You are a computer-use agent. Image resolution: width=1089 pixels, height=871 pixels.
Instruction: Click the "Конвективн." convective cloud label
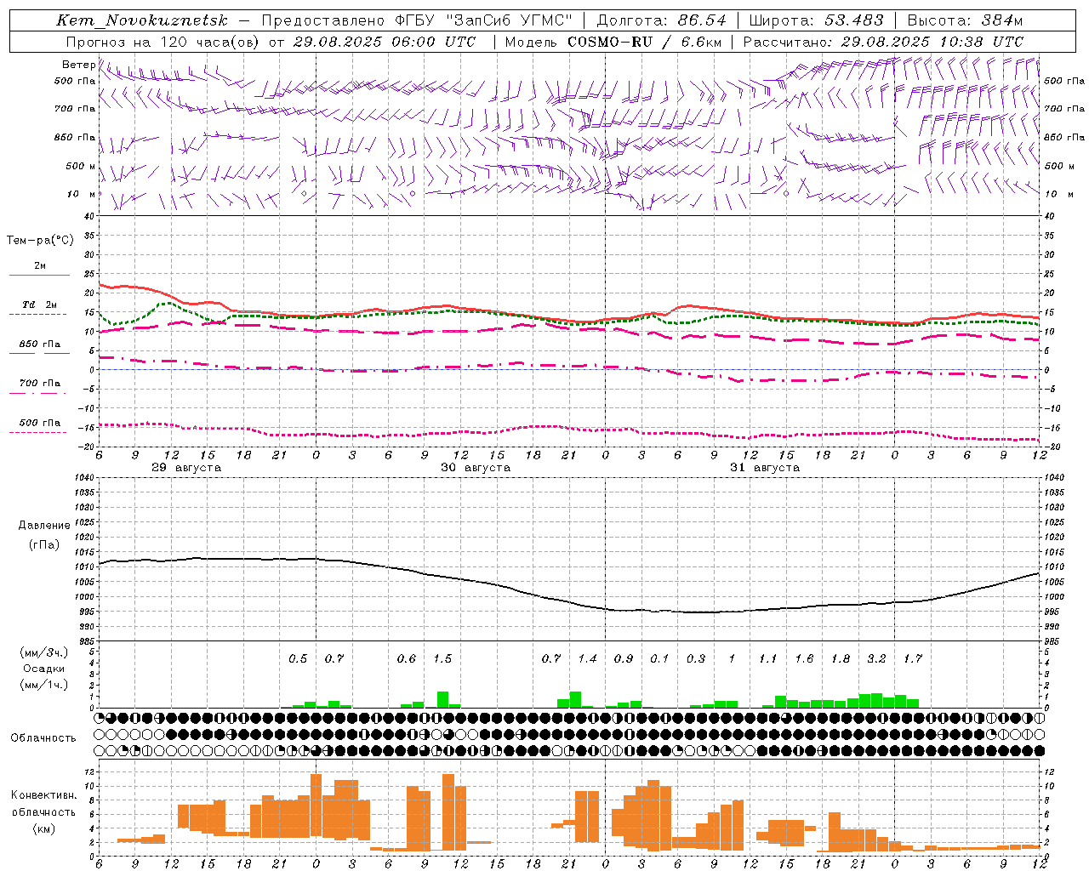[x=43, y=795]
